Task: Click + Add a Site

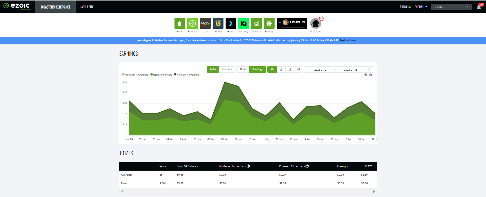Action: (86, 7)
